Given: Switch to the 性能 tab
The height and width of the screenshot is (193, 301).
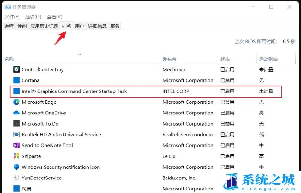Looking at the screenshot, I should [x=22, y=26].
